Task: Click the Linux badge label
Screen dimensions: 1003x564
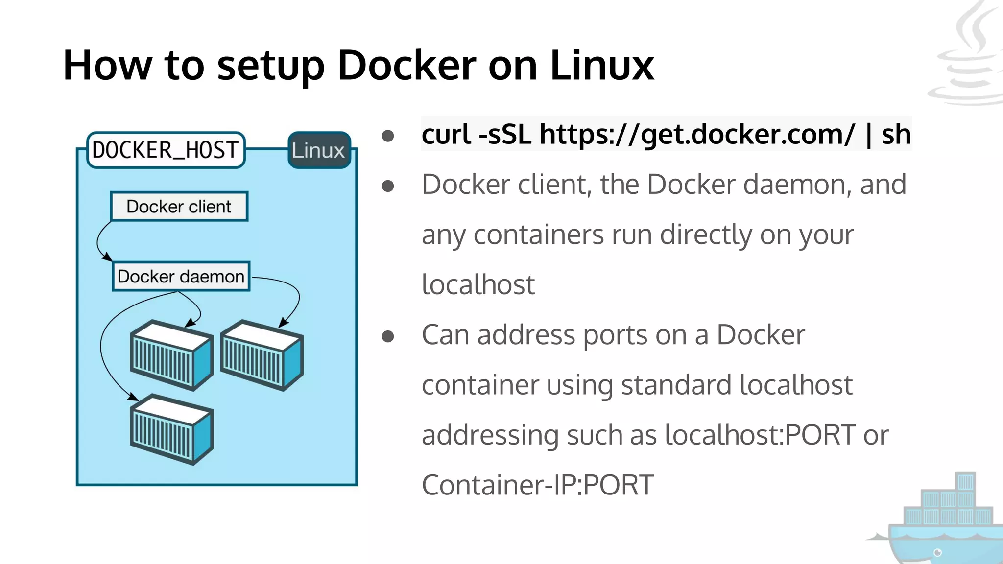Action: (x=319, y=150)
